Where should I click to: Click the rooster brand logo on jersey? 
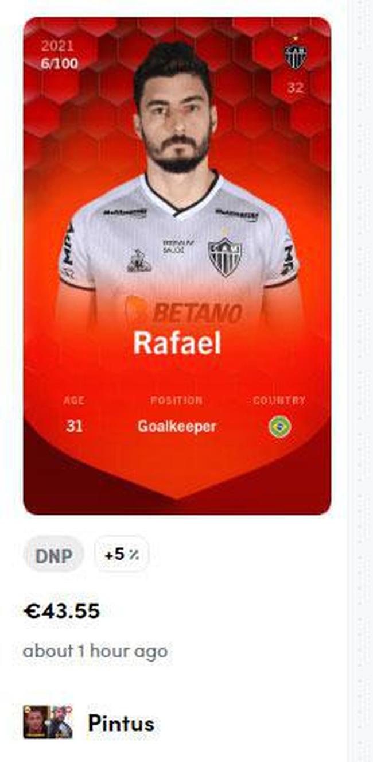point(139,261)
